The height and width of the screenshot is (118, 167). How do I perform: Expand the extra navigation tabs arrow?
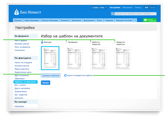[135, 20]
